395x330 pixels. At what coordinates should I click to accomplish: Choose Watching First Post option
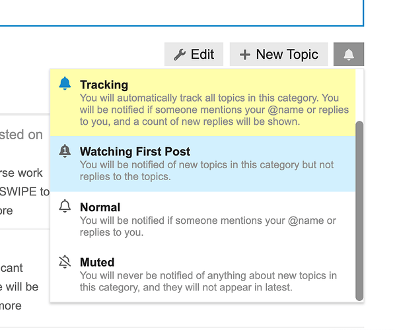pyautogui.click(x=203, y=164)
